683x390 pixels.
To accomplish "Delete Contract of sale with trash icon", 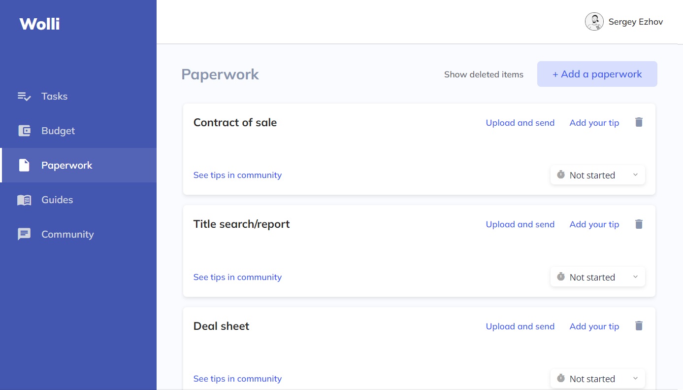I will coord(639,122).
